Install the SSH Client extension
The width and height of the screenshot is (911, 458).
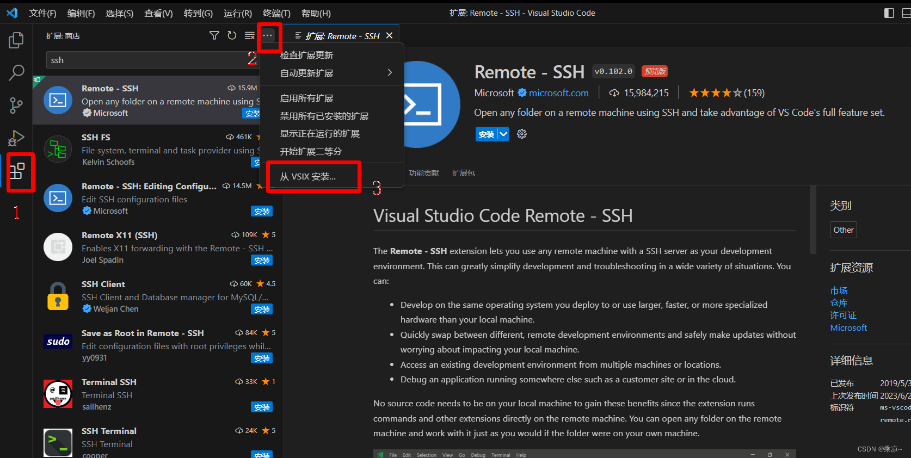click(262, 309)
